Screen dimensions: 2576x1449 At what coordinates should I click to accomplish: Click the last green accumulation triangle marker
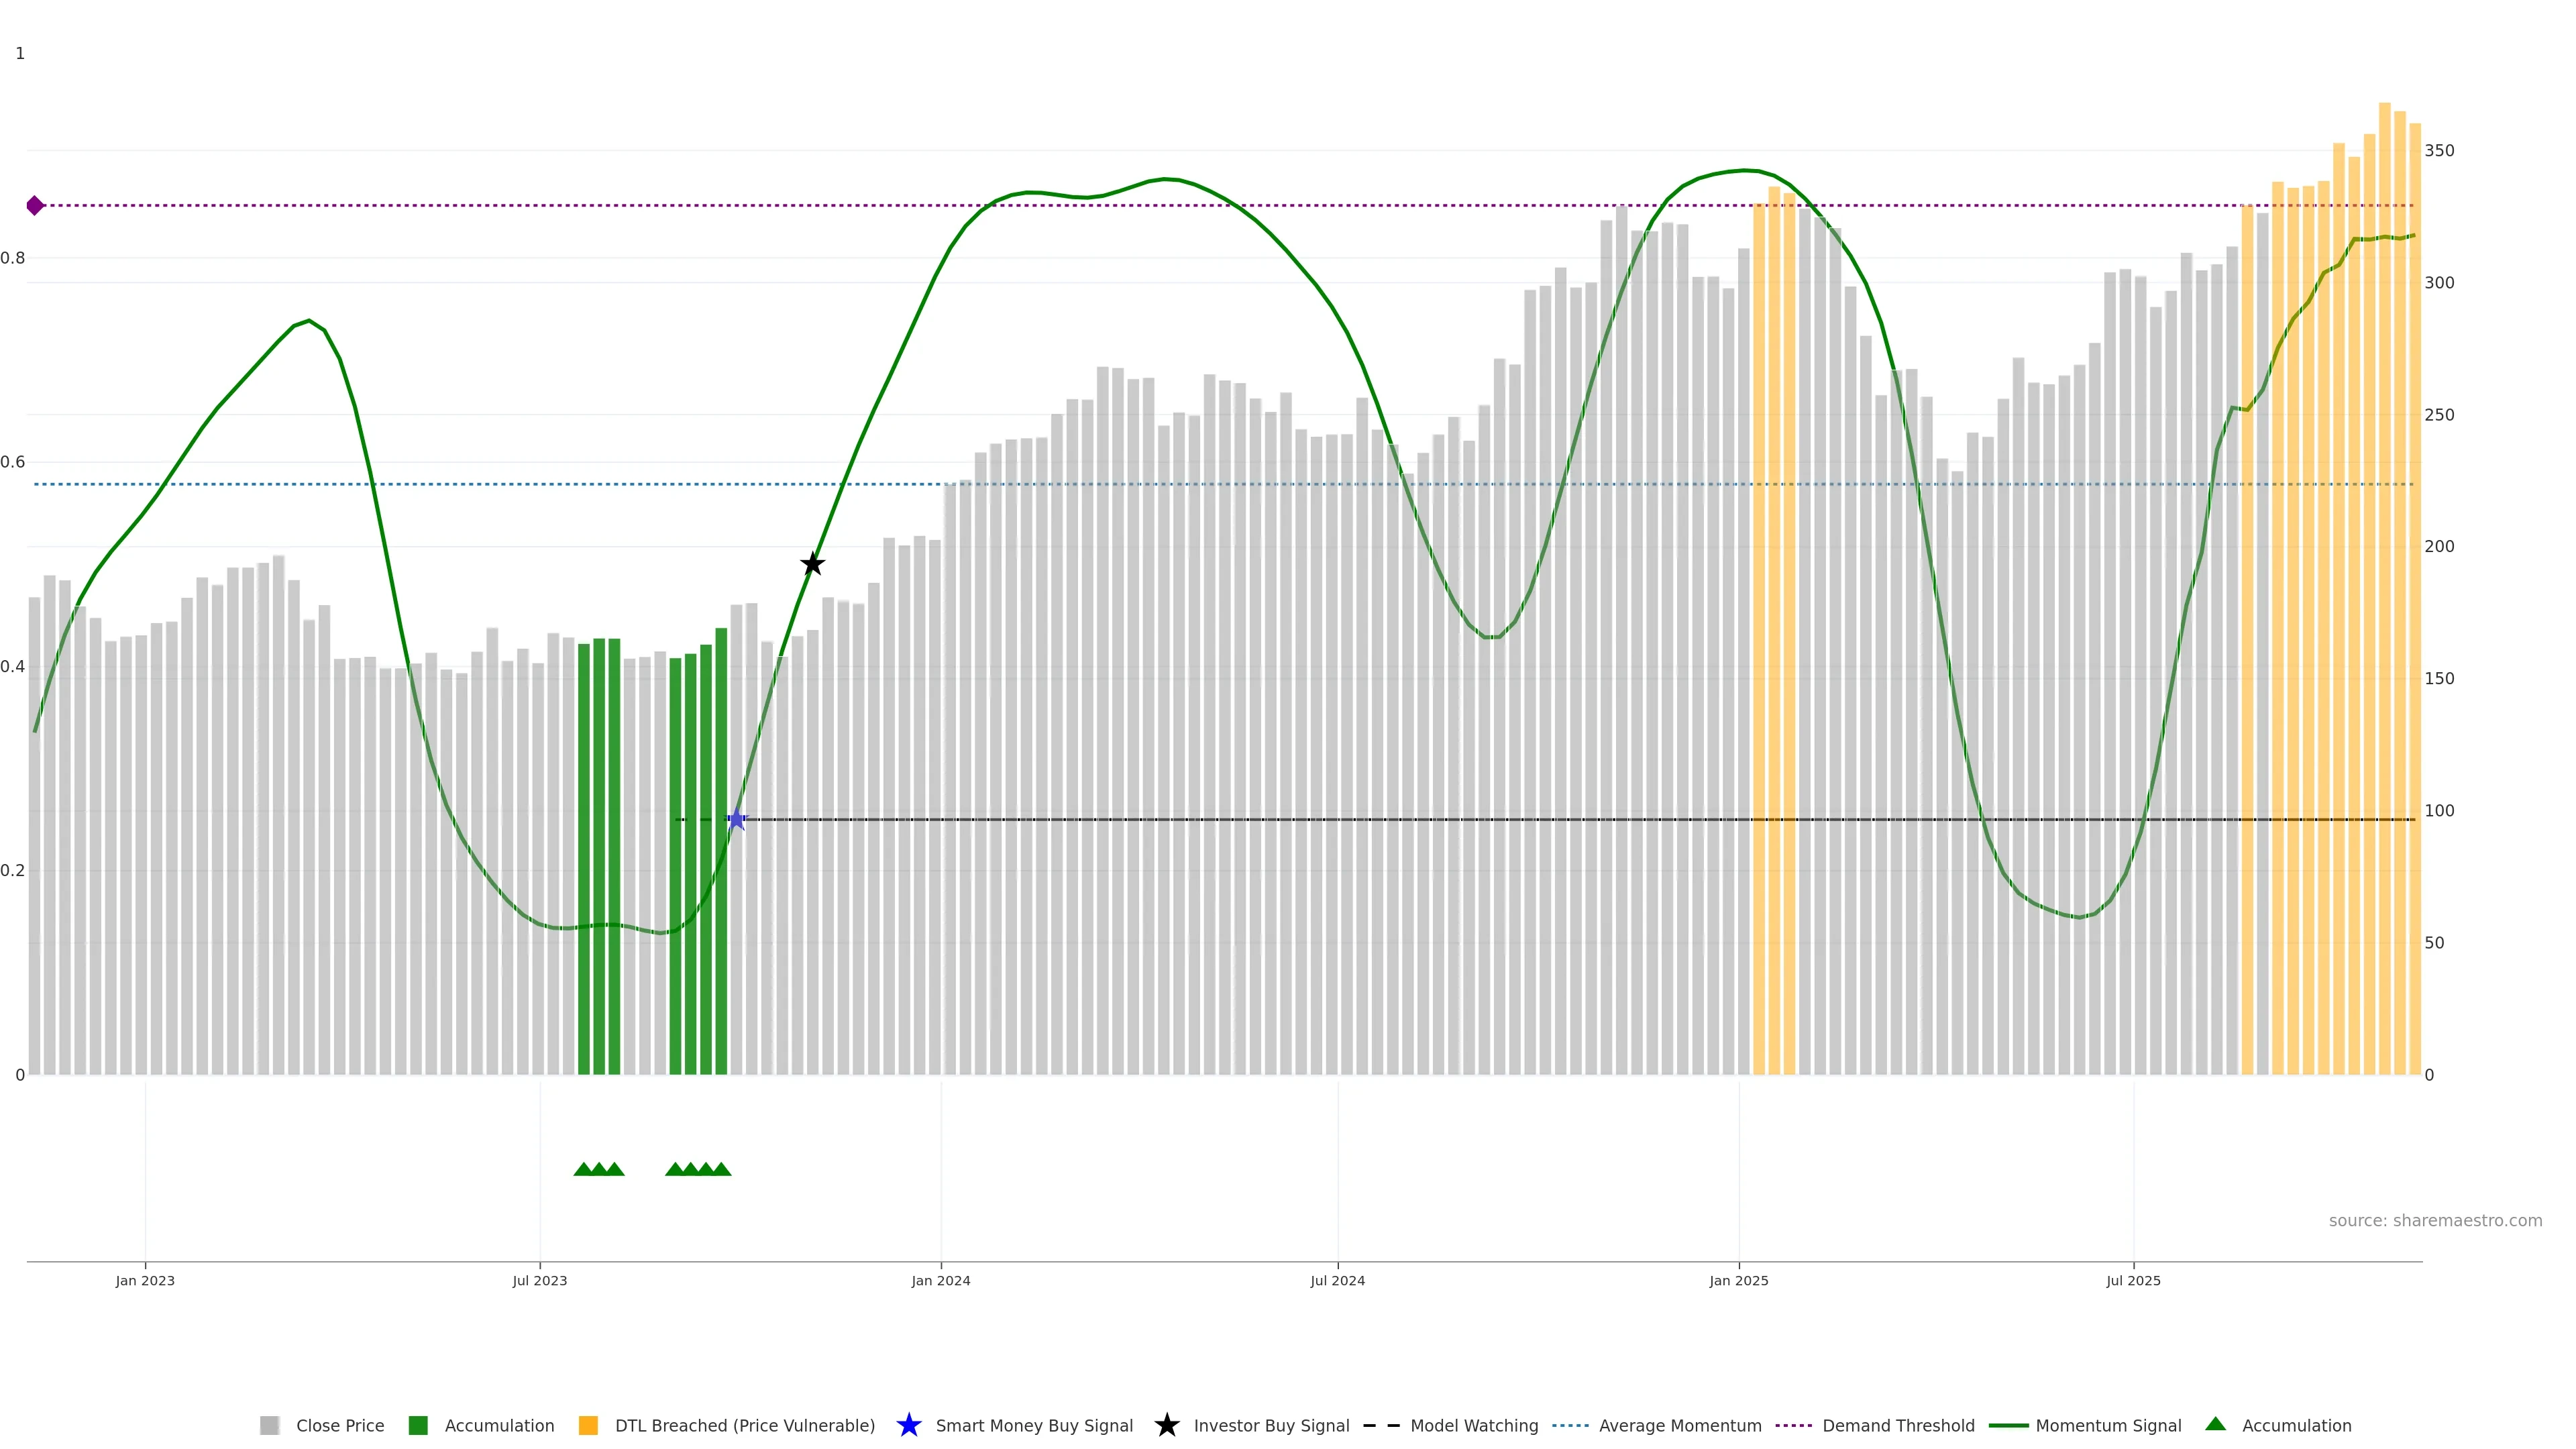point(721,1169)
